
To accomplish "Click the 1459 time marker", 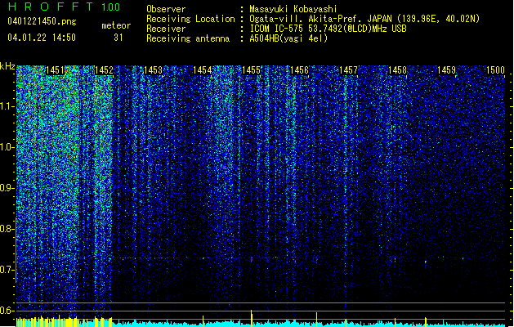I will tap(446, 70).
